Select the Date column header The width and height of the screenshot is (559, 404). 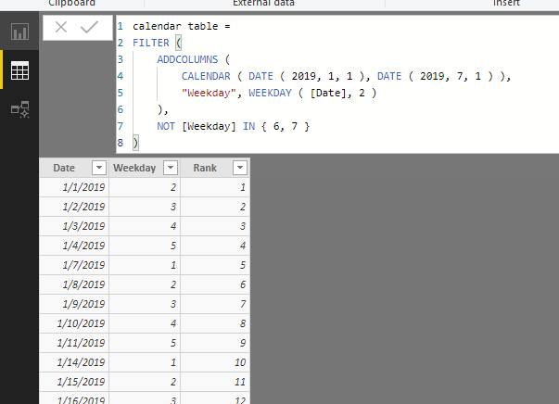(x=64, y=168)
